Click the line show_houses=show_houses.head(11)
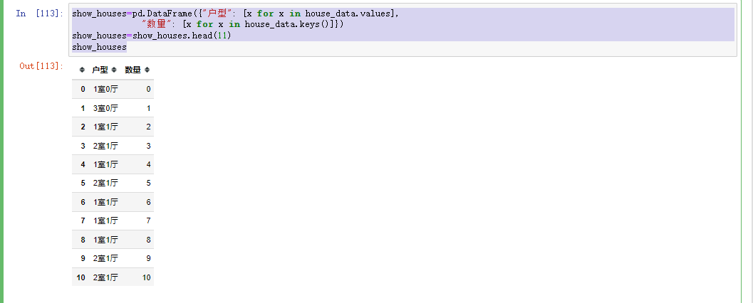Screen dimensions: 753x303 click(152, 36)
